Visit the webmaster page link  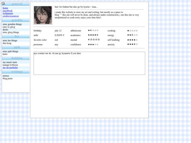point(8,13)
